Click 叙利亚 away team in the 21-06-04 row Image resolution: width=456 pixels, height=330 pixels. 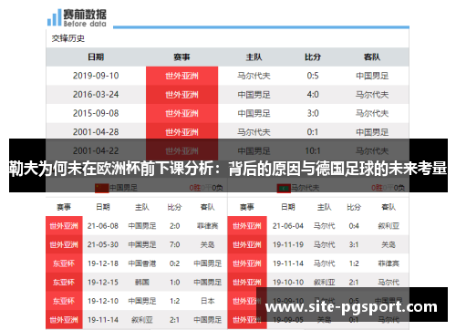(389, 226)
